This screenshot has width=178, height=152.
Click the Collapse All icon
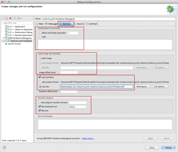(15, 18)
